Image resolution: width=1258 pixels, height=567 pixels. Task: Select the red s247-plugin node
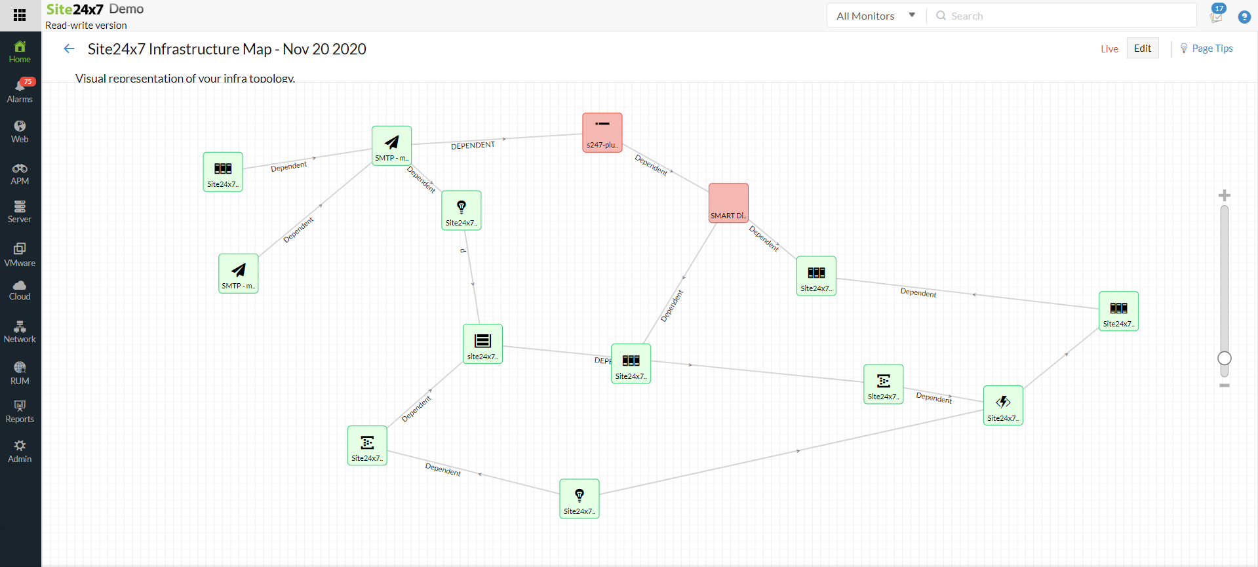602,132
